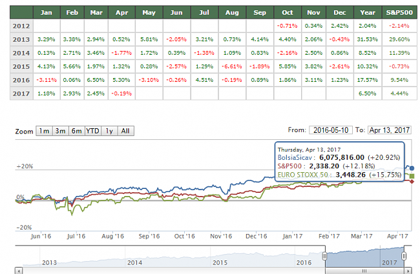Click the Nov column header
420x274 pixels.
pos(313,12)
